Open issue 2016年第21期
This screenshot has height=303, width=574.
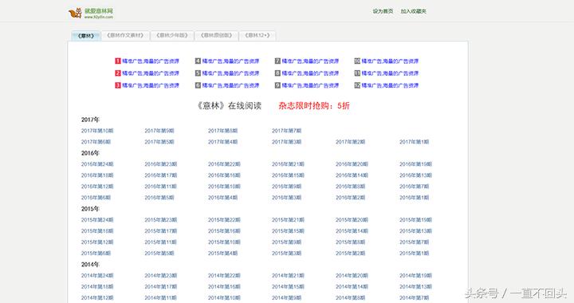coord(288,164)
